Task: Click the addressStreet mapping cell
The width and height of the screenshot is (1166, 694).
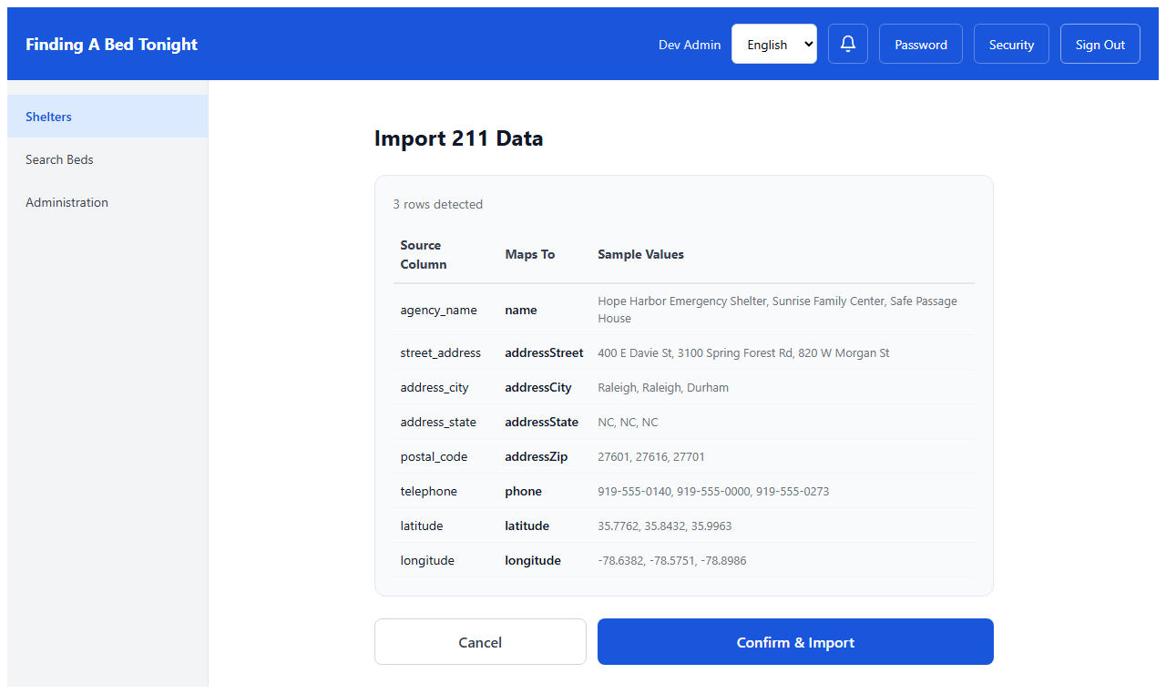Action: click(544, 352)
